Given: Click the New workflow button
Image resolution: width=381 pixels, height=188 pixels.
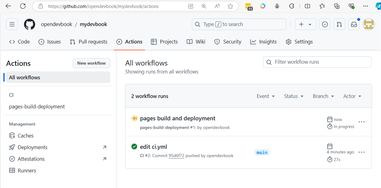Looking at the screenshot, I should [x=91, y=63].
